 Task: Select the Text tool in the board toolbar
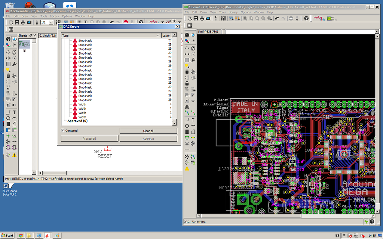(x=193, y=120)
